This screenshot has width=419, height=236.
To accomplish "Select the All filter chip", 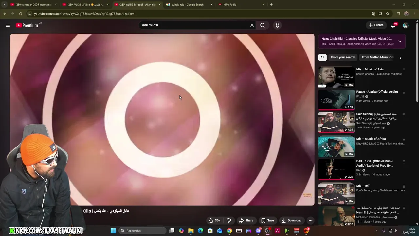I will 322,57.
